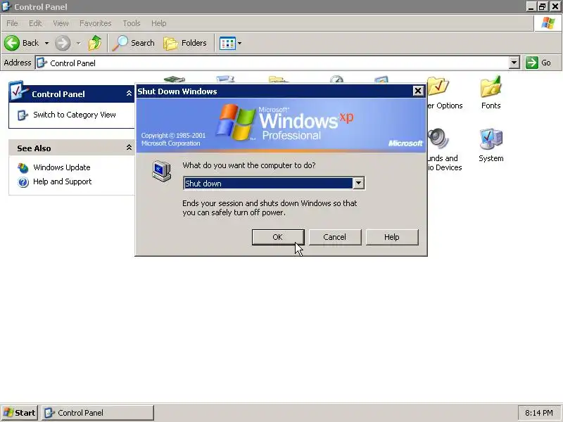Screen dimensions: 563x422
Task: Open the System control panel icon
Action: [x=491, y=139]
